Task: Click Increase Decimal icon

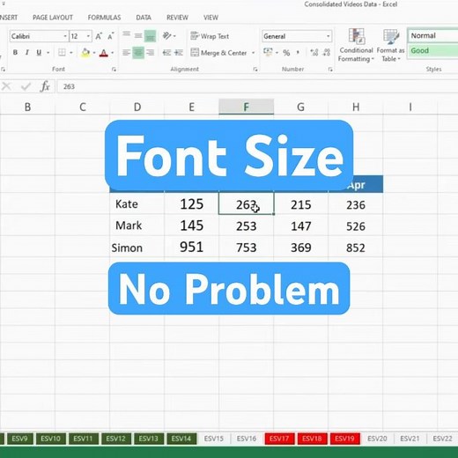Action: pyautogui.click(x=314, y=53)
